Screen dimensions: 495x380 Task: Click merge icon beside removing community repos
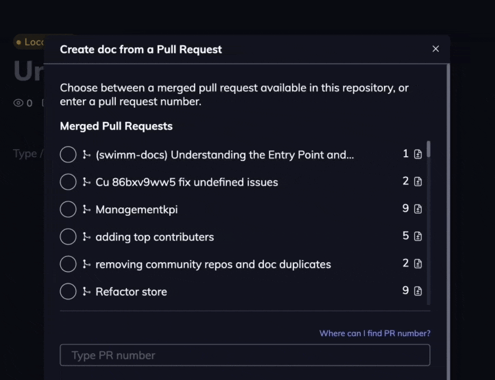click(87, 264)
